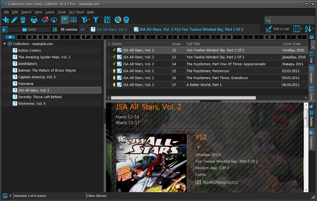Open the column selection dropdown
Screen dimensions: 317x201
pyautogui.click(x=298, y=29)
